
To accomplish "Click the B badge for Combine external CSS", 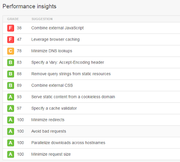I will click(x=10, y=85).
